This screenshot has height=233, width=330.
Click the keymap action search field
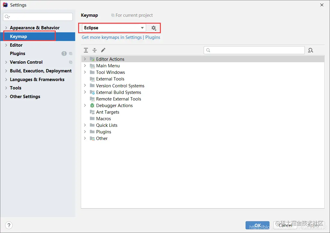254,50
